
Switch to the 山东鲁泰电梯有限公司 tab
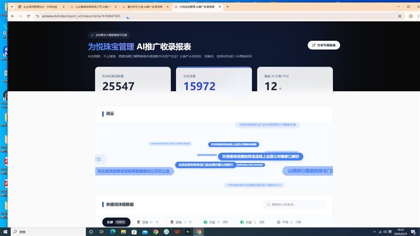(x=93, y=7)
